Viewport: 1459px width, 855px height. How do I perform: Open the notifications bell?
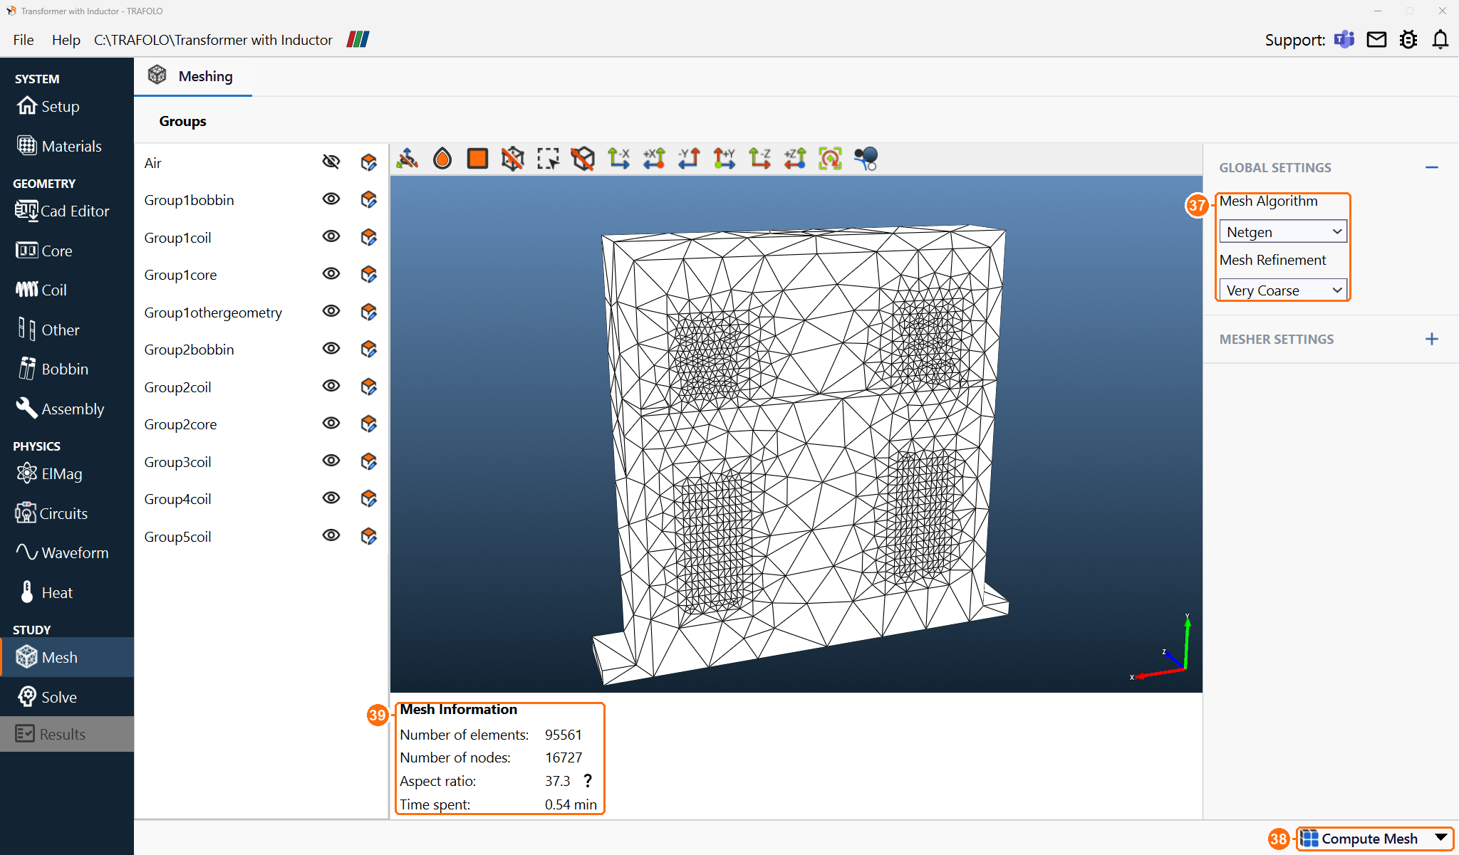(1440, 40)
